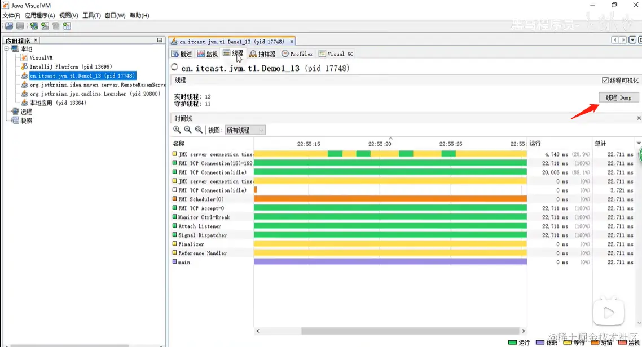Switch to the 监视 tab
Screen dimensions: 642x347
208,54
